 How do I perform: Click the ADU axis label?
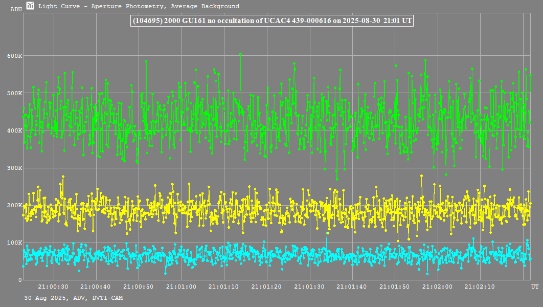click(x=16, y=9)
